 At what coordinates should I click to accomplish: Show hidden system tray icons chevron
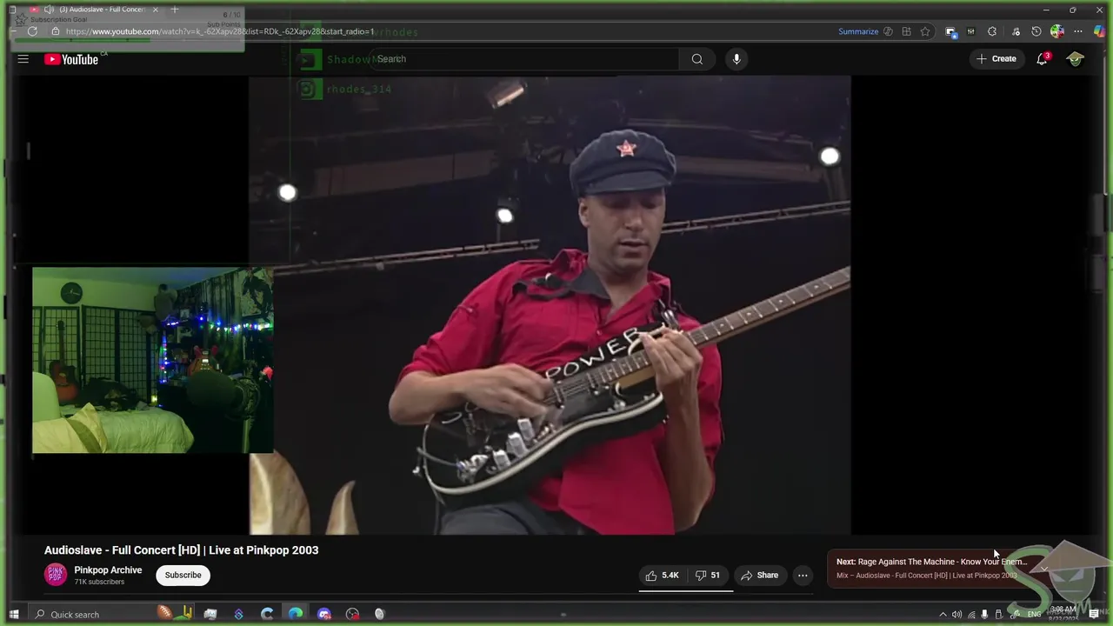tap(943, 615)
